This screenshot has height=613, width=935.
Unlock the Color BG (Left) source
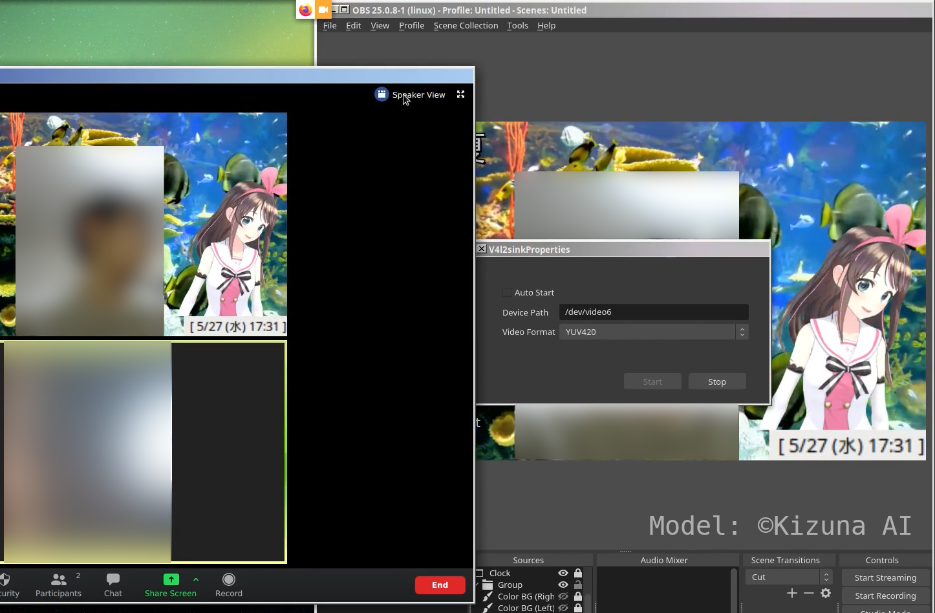578,608
